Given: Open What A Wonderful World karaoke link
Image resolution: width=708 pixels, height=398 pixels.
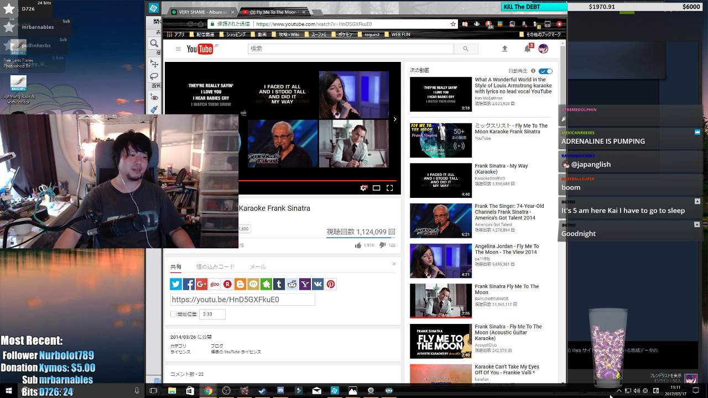Looking at the screenshot, I should tap(513, 86).
